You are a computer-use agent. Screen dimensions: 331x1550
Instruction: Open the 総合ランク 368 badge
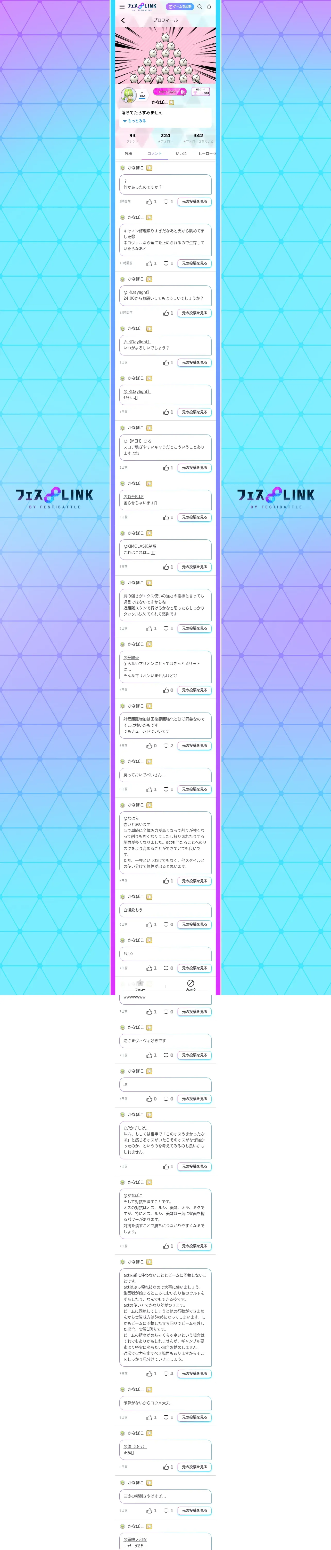point(201,91)
